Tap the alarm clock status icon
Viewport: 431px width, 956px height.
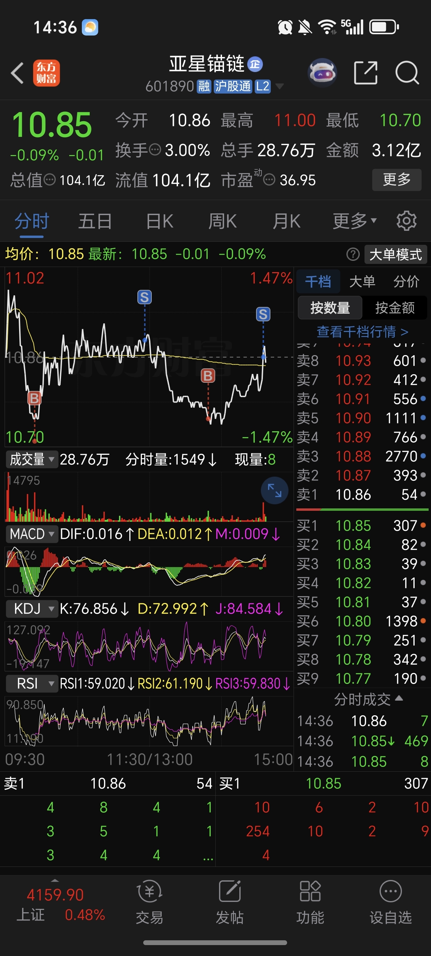point(285,27)
